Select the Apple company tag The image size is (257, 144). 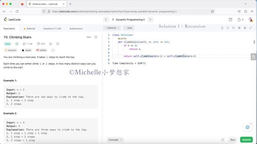[x=26, y=50]
